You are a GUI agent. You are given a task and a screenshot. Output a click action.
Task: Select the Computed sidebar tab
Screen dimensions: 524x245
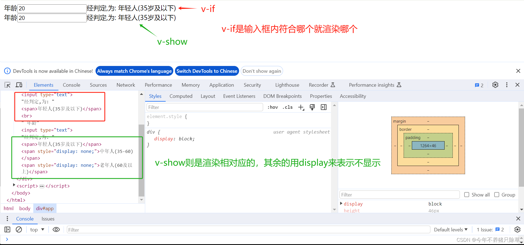pyautogui.click(x=181, y=96)
